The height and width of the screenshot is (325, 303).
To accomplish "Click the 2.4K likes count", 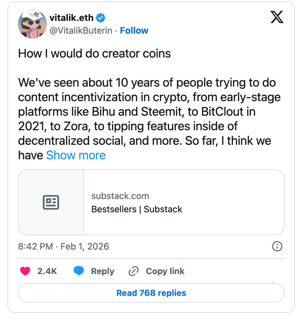I will pos(47,271).
